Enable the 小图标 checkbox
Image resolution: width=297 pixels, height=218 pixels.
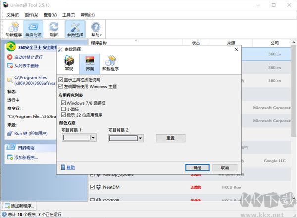(63, 109)
